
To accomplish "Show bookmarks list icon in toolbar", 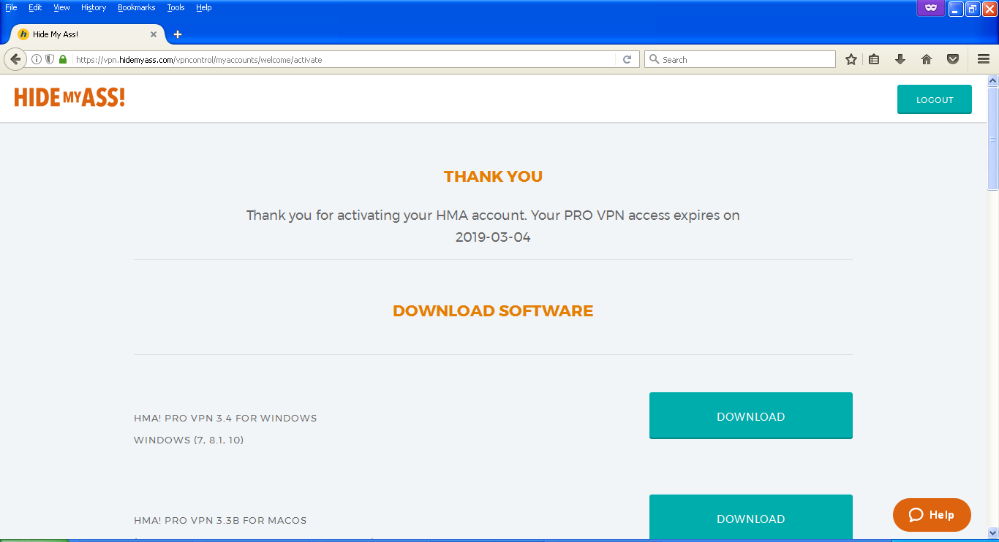I will pyautogui.click(x=874, y=60).
